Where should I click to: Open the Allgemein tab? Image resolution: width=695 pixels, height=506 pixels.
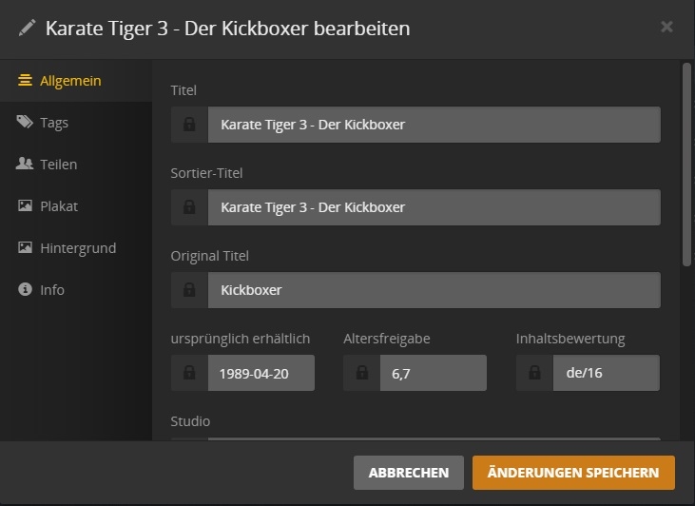[x=76, y=80]
